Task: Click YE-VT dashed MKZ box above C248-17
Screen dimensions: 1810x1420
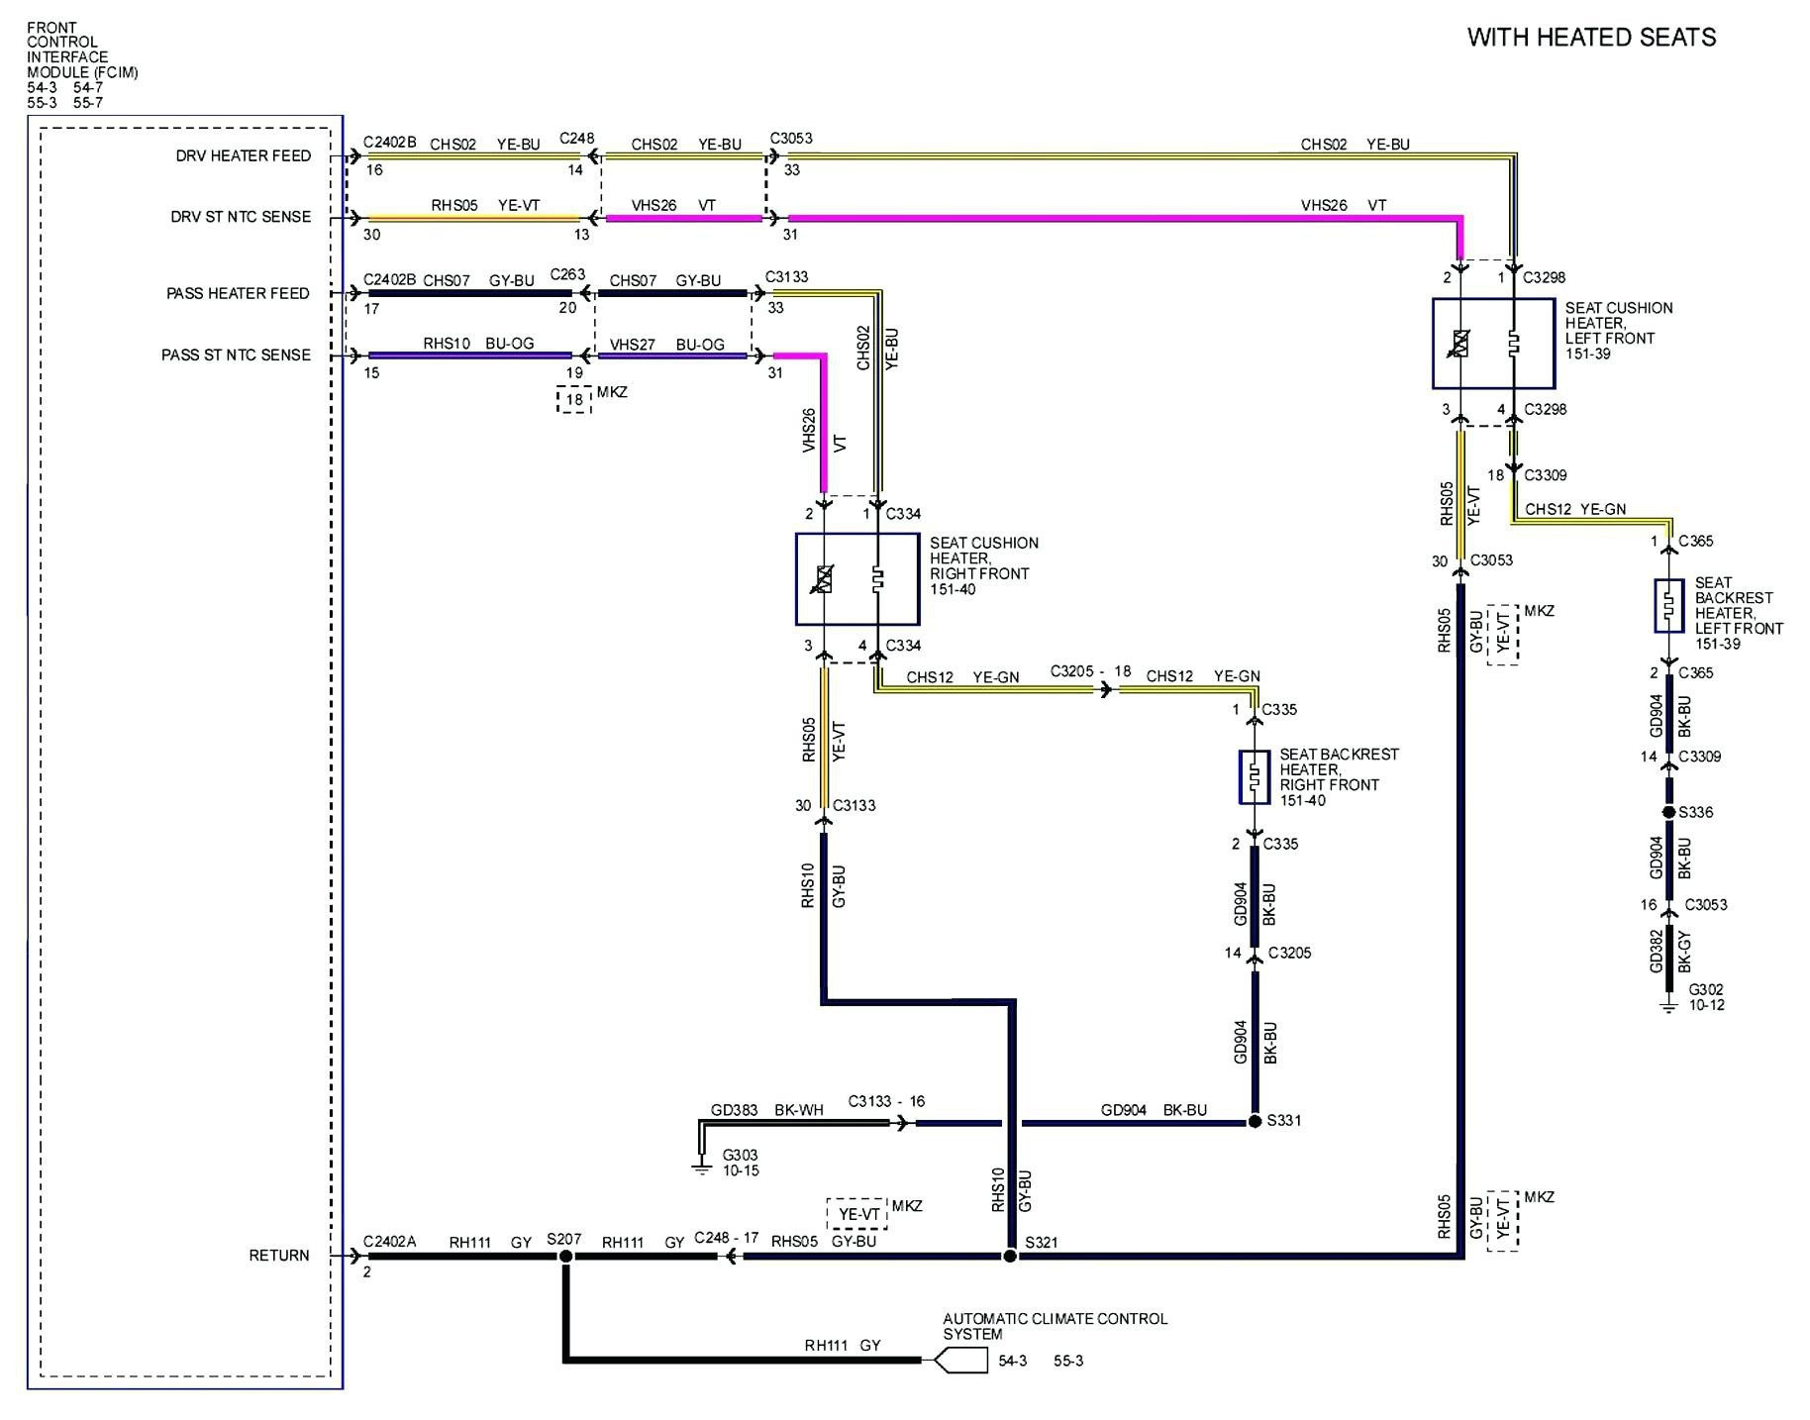Action: [x=857, y=1214]
